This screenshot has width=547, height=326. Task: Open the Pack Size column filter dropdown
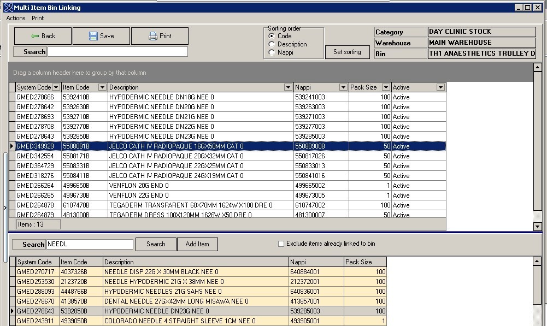click(x=386, y=87)
